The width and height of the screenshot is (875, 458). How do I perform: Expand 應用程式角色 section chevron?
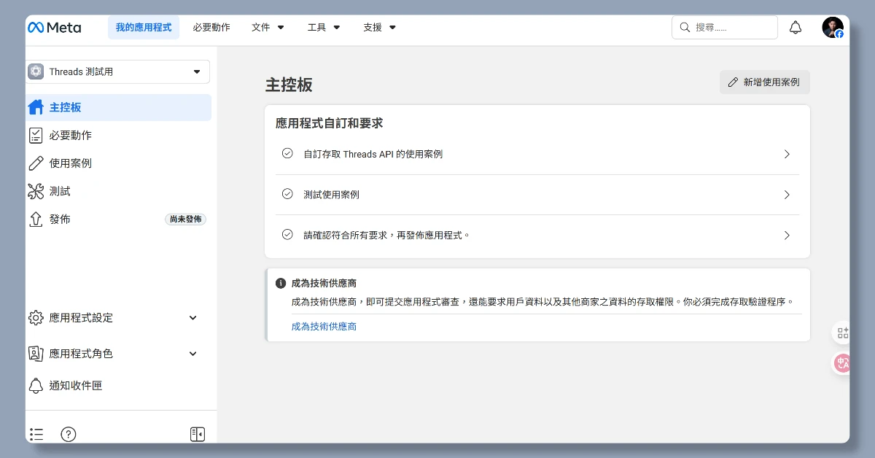tap(193, 354)
